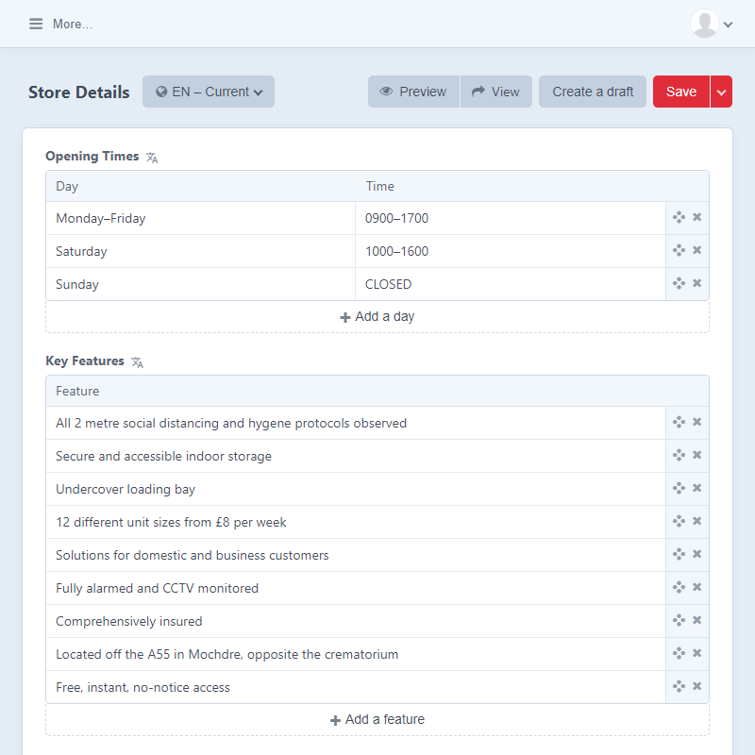Edit Free, instant, no-notice access text
The width and height of the screenshot is (755, 755).
pyautogui.click(x=356, y=687)
